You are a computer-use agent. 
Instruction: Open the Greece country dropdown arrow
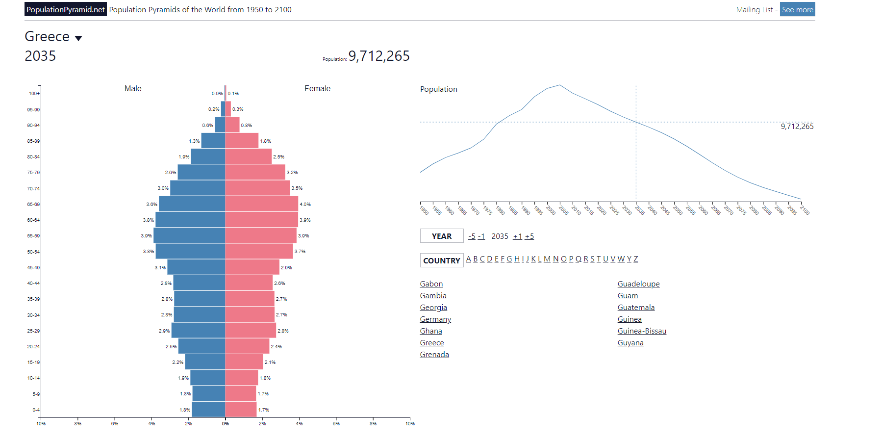(78, 38)
